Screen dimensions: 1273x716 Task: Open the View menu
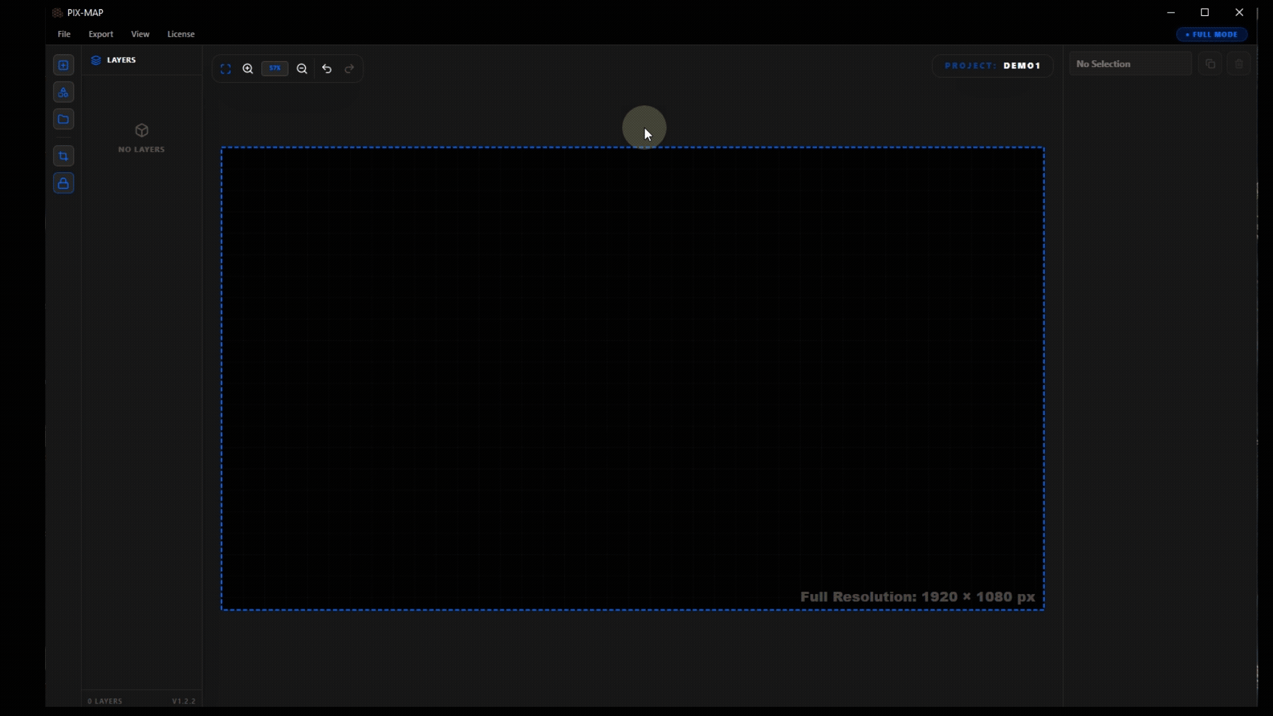(x=140, y=34)
